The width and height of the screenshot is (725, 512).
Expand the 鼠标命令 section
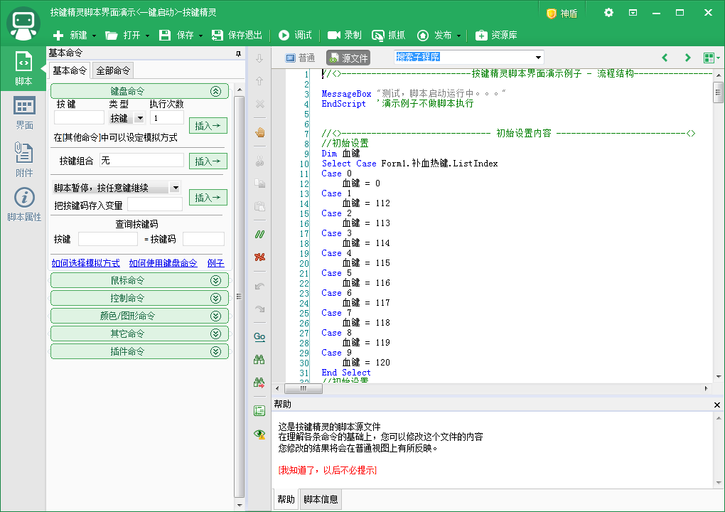point(216,280)
